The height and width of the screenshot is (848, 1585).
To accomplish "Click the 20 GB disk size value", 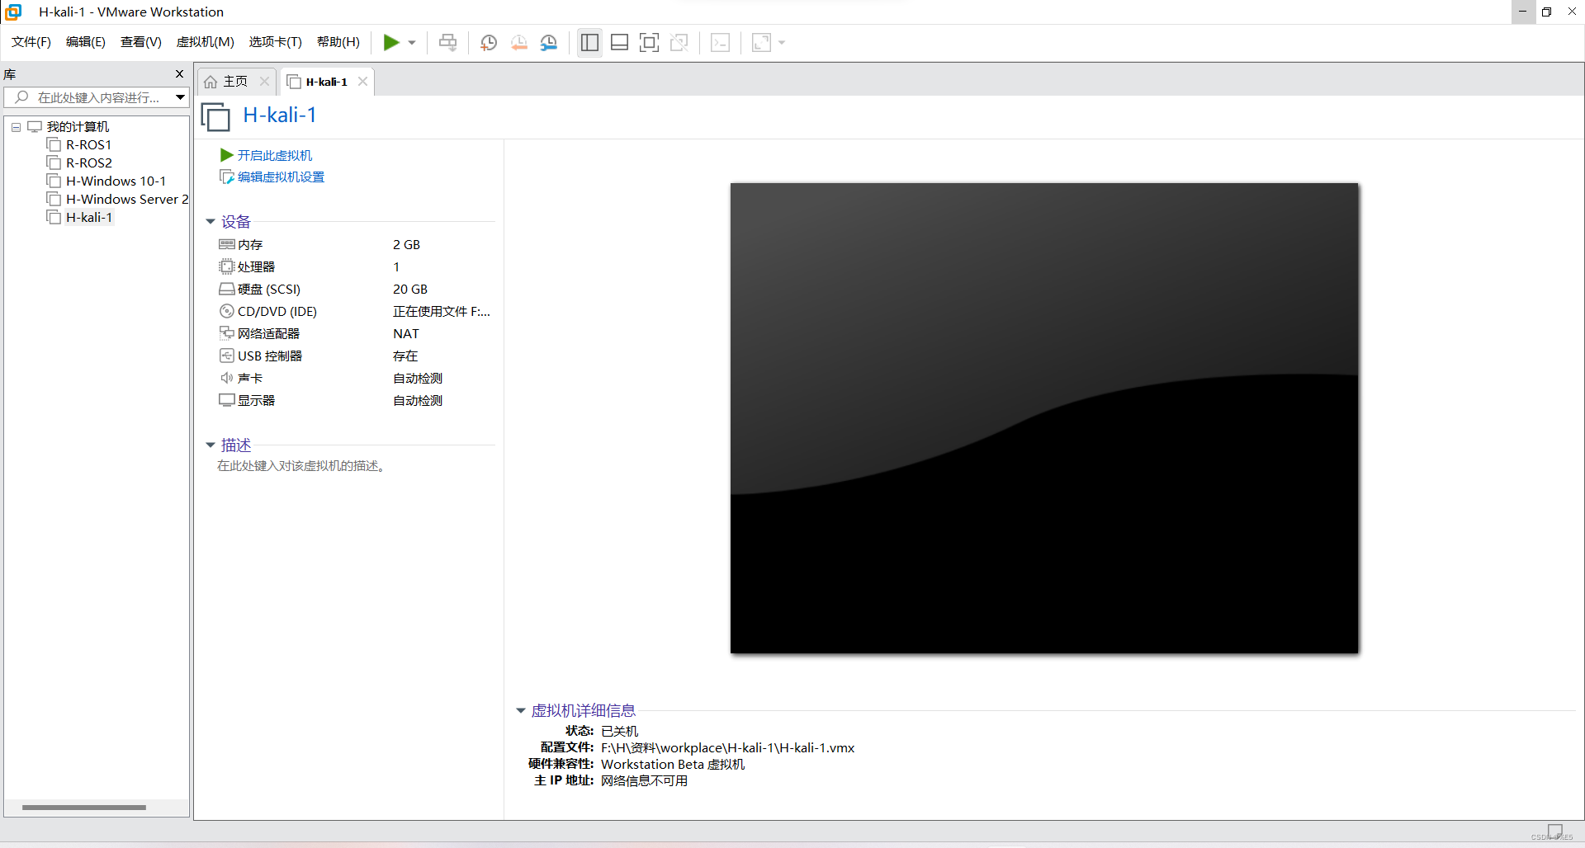I will (410, 290).
